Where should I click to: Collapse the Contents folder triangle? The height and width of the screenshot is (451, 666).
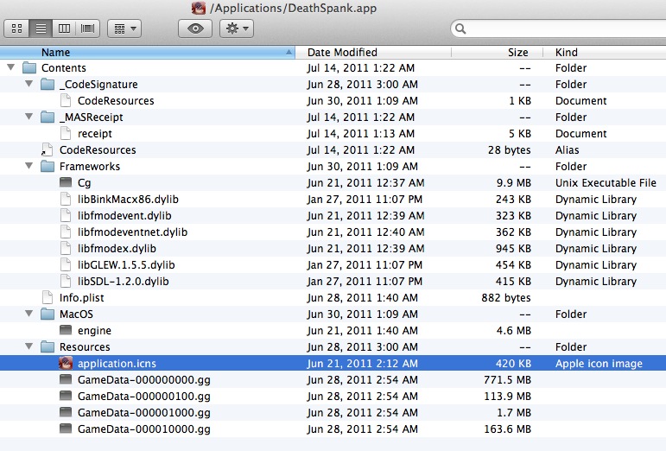10,67
